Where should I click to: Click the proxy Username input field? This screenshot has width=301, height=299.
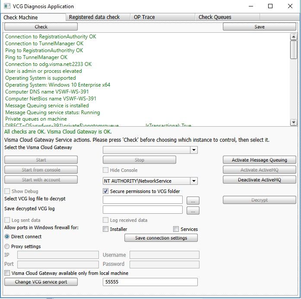(x=165, y=255)
